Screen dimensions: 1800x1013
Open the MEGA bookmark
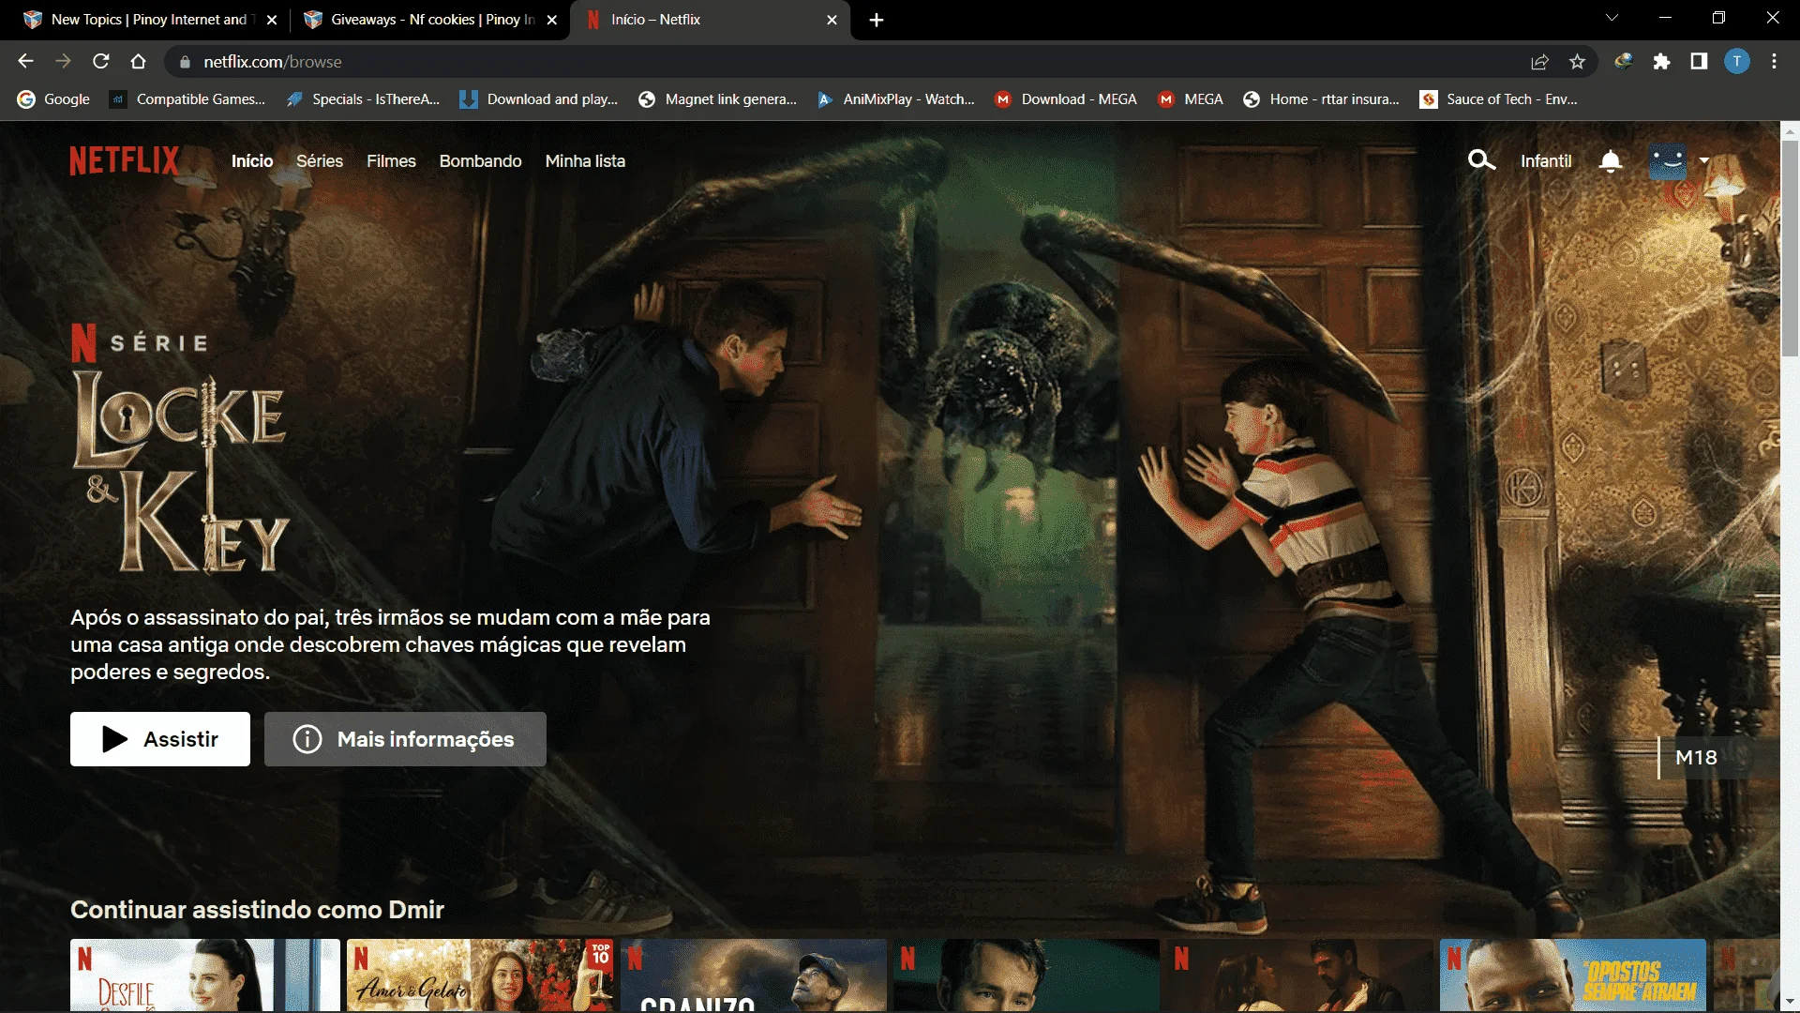(x=1191, y=99)
